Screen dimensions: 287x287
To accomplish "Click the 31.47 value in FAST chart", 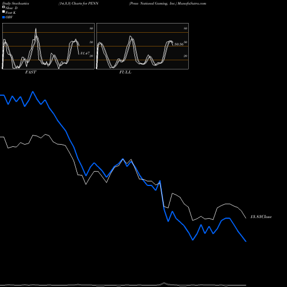I will tap(85, 53).
